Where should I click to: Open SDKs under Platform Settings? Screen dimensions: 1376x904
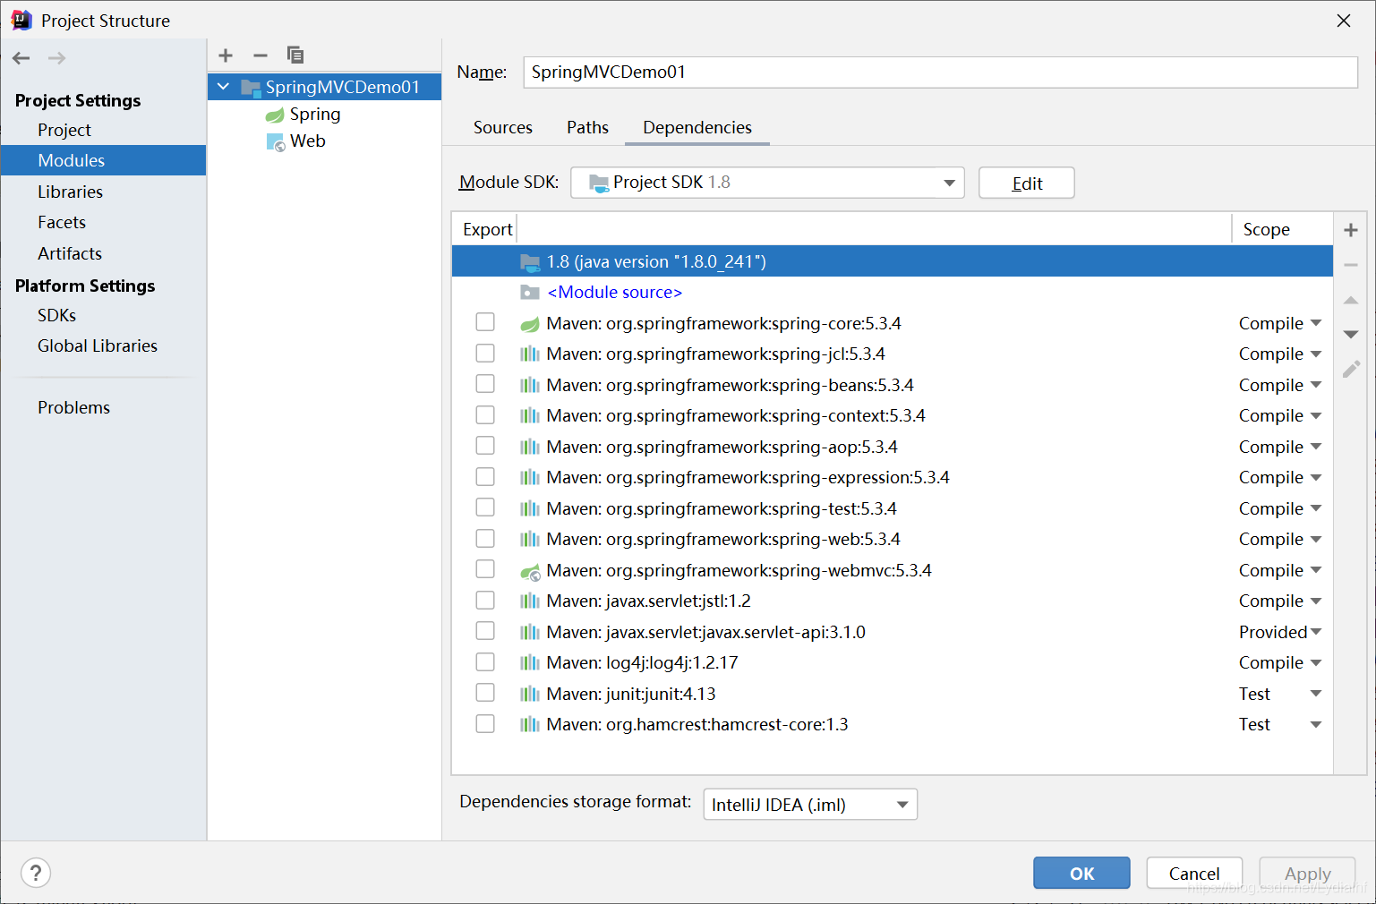pos(56,315)
